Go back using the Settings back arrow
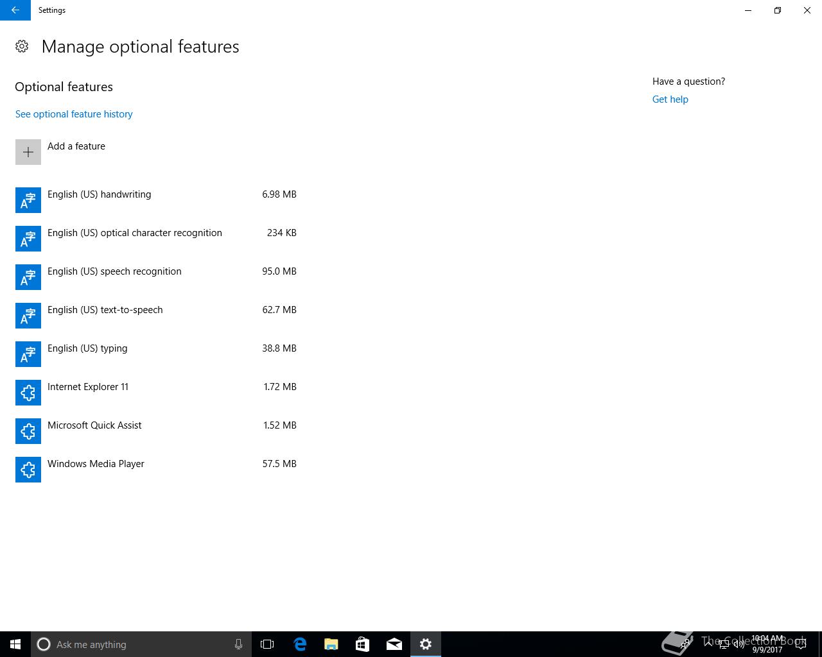This screenshot has height=657, width=822. point(15,10)
